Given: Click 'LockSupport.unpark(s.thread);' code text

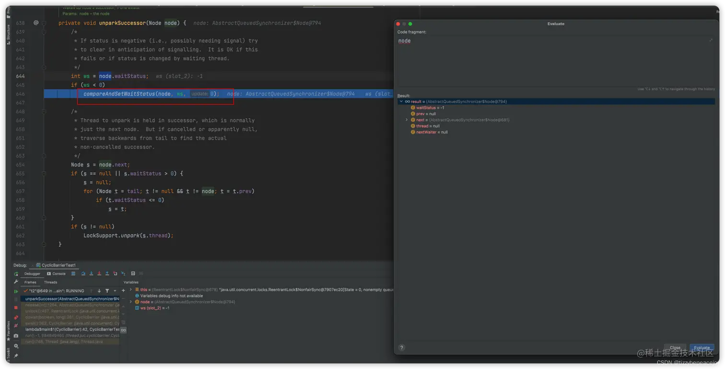Looking at the screenshot, I should [128, 236].
